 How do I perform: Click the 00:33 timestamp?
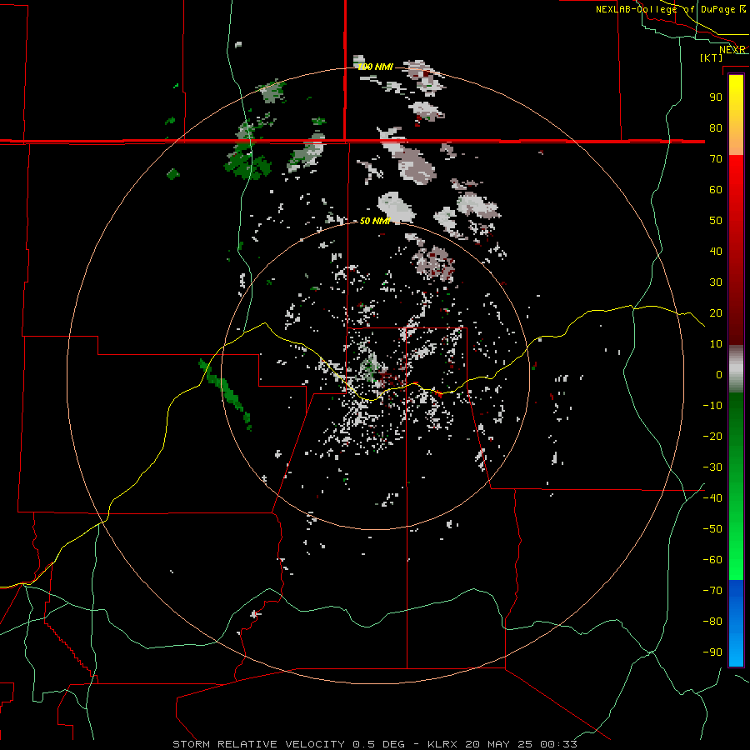click(558, 744)
